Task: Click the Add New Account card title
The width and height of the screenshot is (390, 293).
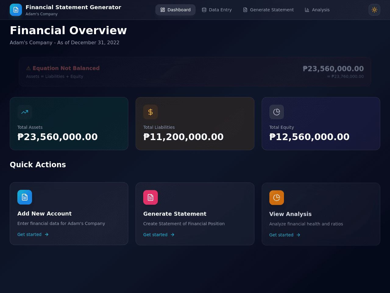Action: pos(44,214)
